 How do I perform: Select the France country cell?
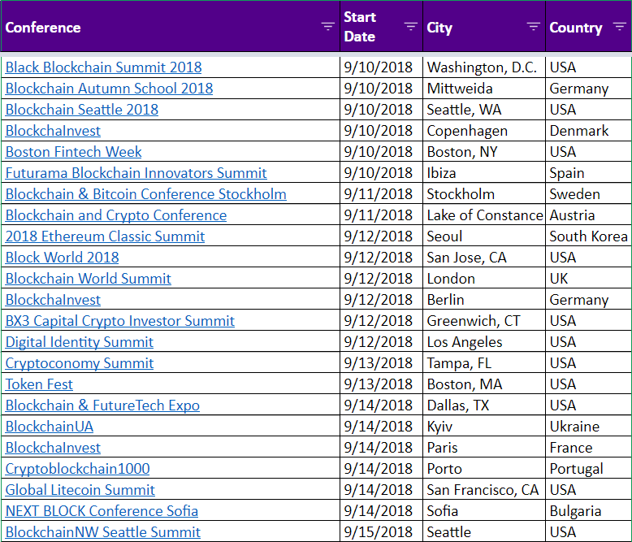click(x=588, y=448)
